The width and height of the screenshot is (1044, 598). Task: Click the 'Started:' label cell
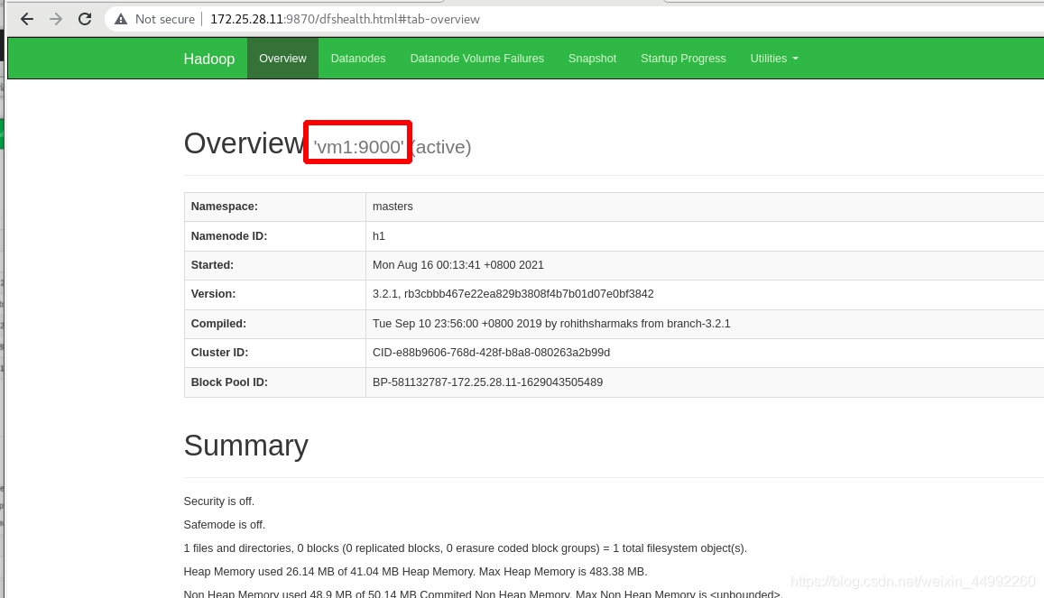pyautogui.click(x=275, y=265)
